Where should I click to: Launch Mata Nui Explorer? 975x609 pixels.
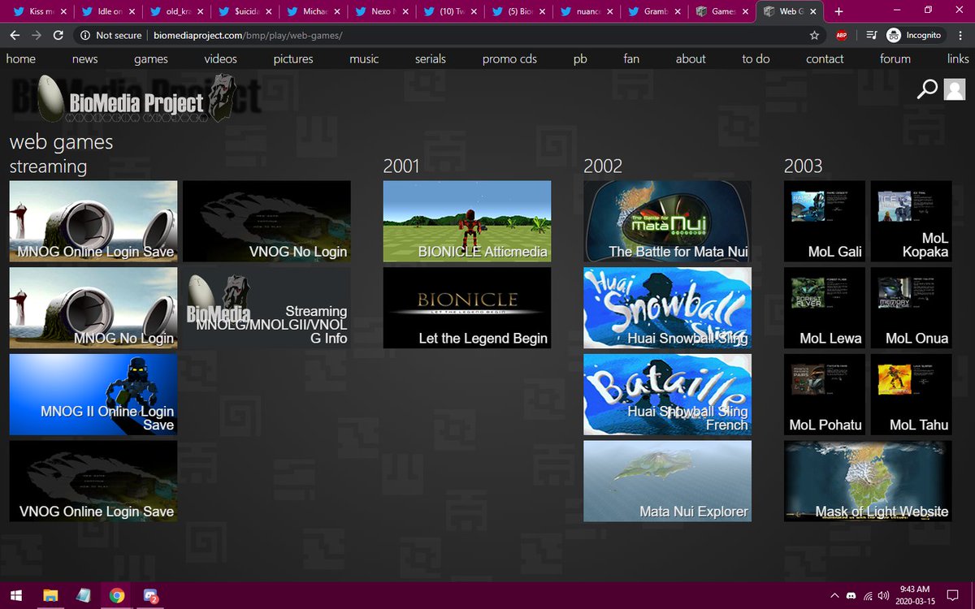[x=667, y=481]
